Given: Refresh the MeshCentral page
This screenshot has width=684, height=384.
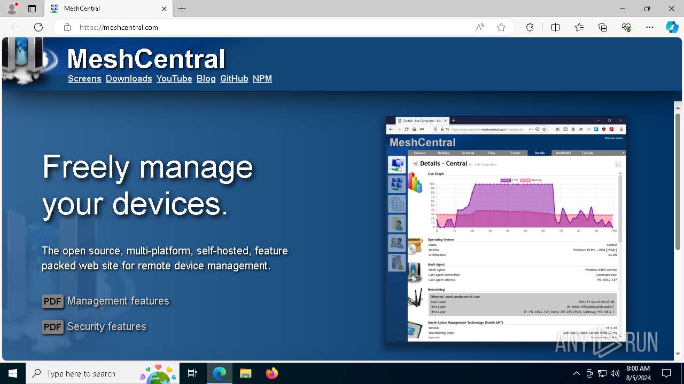Looking at the screenshot, I should tap(38, 27).
